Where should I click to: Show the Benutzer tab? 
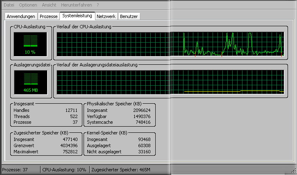(x=129, y=16)
